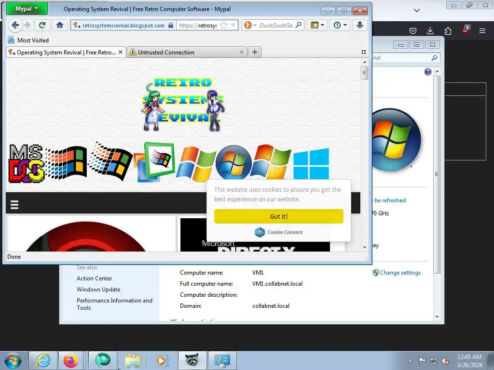The width and height of the screenshot is (494, 370).
Task: Click the search magnifier in DuckDuckGo box
Action: (299, 25)
